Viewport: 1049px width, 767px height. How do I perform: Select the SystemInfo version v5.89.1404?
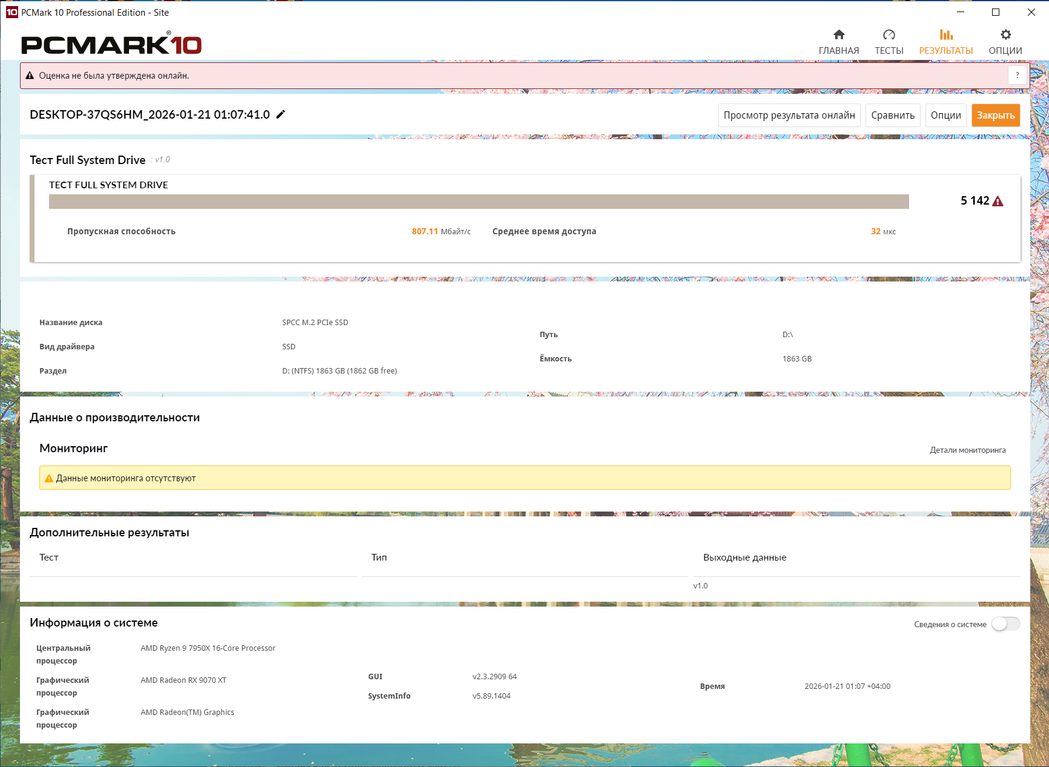coord(491,696)
